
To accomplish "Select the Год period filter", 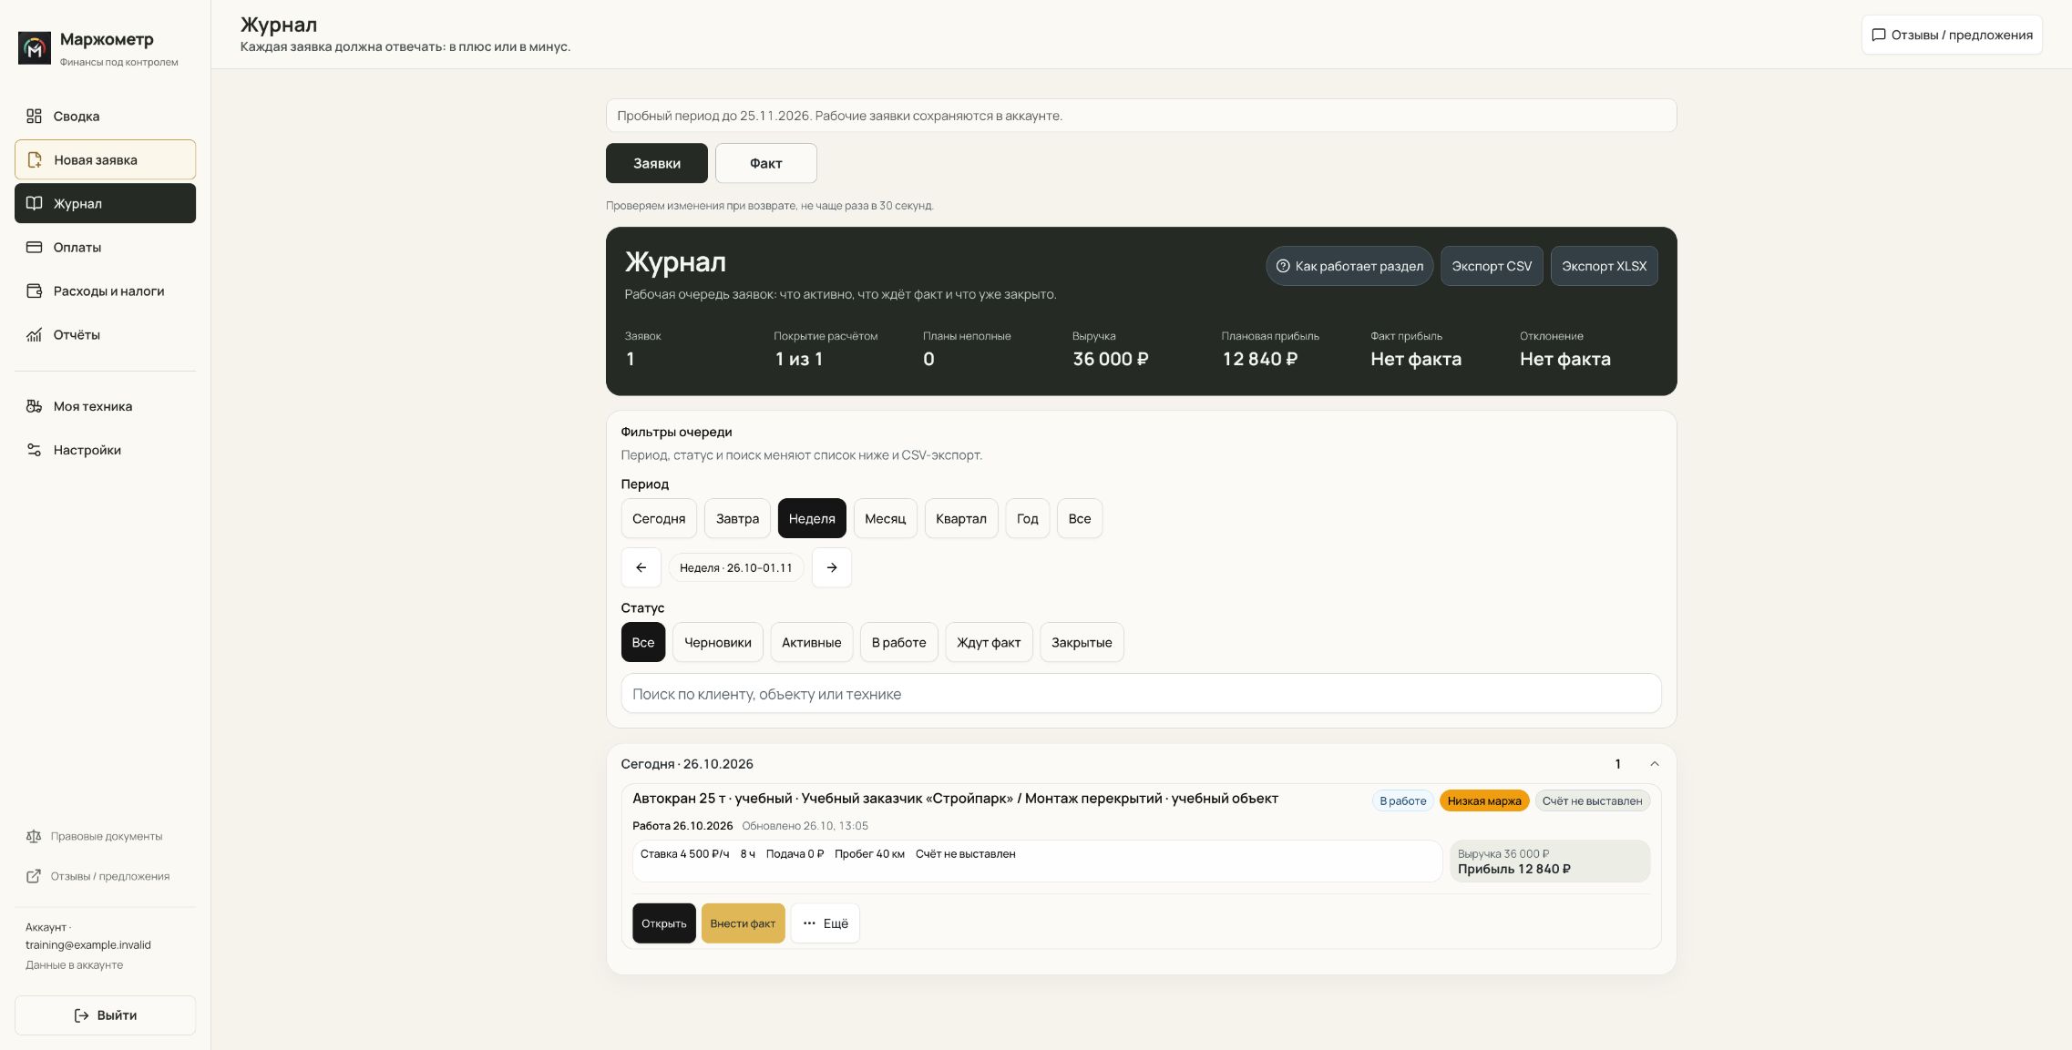I will [x=1027, y=518].
